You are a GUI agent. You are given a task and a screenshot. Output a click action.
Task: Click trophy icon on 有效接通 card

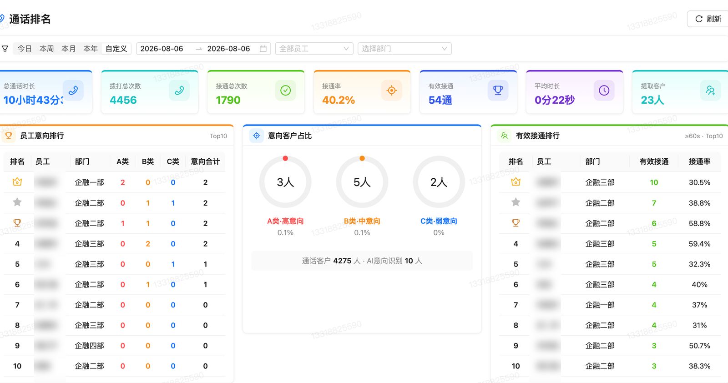tap(498, 91)
